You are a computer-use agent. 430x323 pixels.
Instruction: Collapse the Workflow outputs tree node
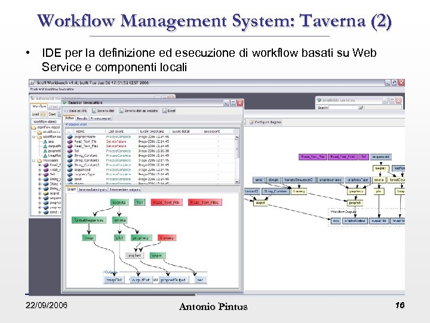click(x=33, y=136)
